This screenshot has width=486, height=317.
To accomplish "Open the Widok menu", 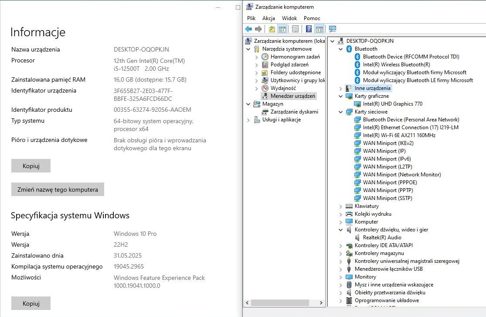I will point(289,18).
